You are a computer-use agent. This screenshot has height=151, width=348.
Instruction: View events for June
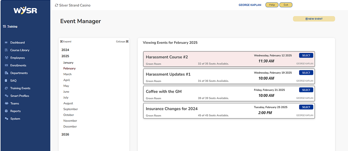click(x=66, y=92)
